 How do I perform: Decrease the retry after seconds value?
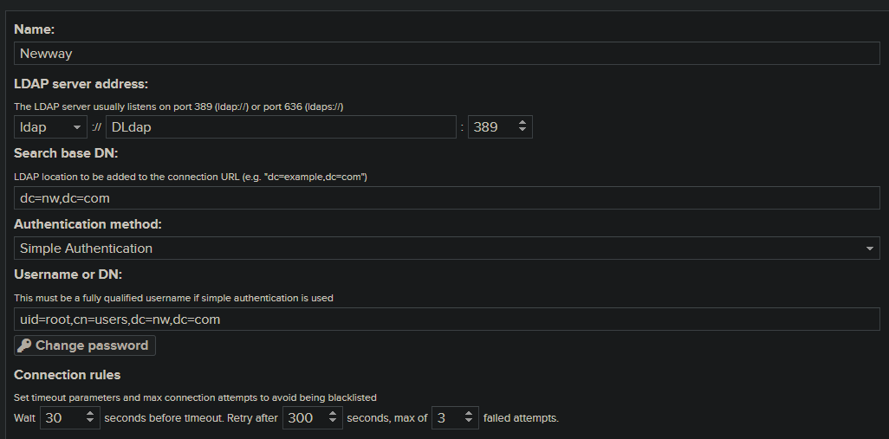[x=334, y=422]
